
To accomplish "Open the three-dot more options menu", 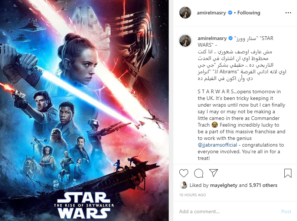I will tap(288, 13).
